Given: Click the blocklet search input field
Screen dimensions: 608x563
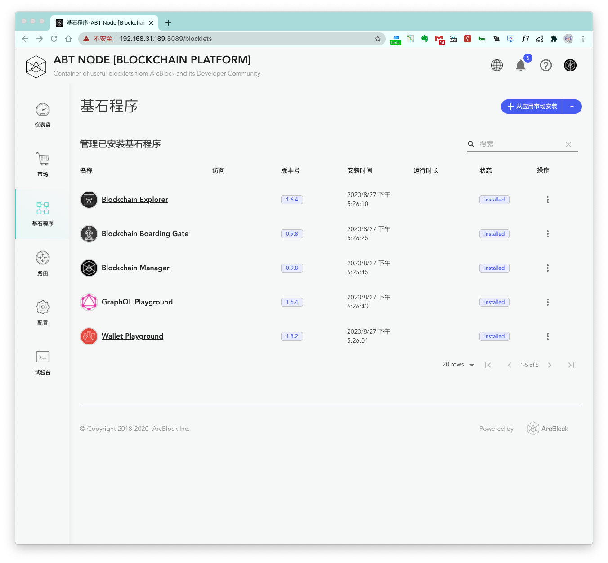Looking at the screenshot, I should point(519,144).
